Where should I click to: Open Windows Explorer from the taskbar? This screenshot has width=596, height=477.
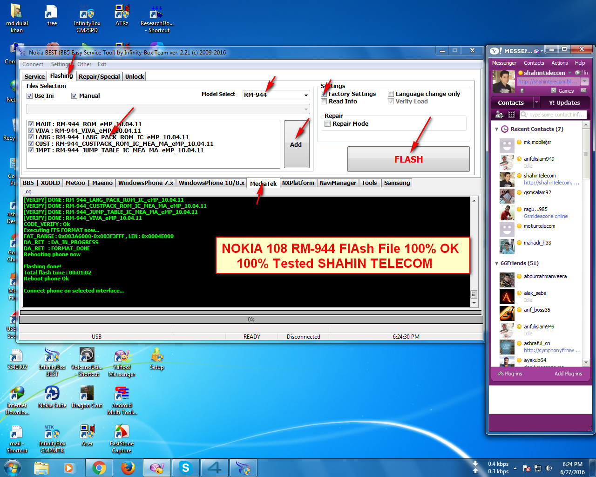click(41, 468)
